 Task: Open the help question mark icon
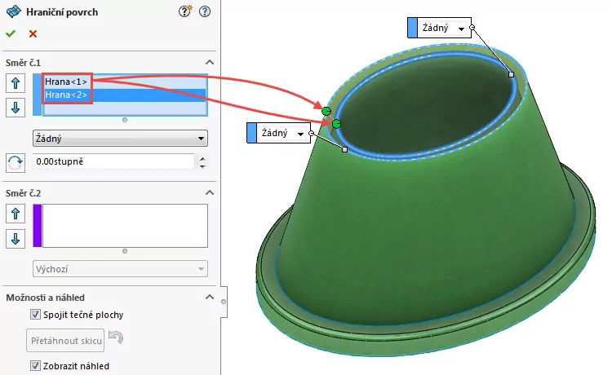pos(205,11)
